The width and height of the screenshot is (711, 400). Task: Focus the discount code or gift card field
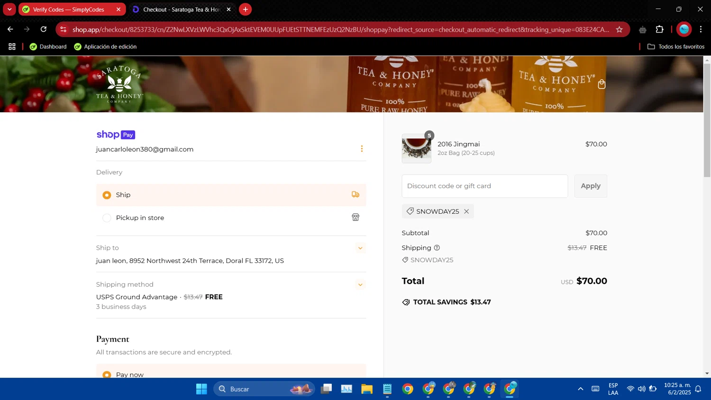point(484,186)
